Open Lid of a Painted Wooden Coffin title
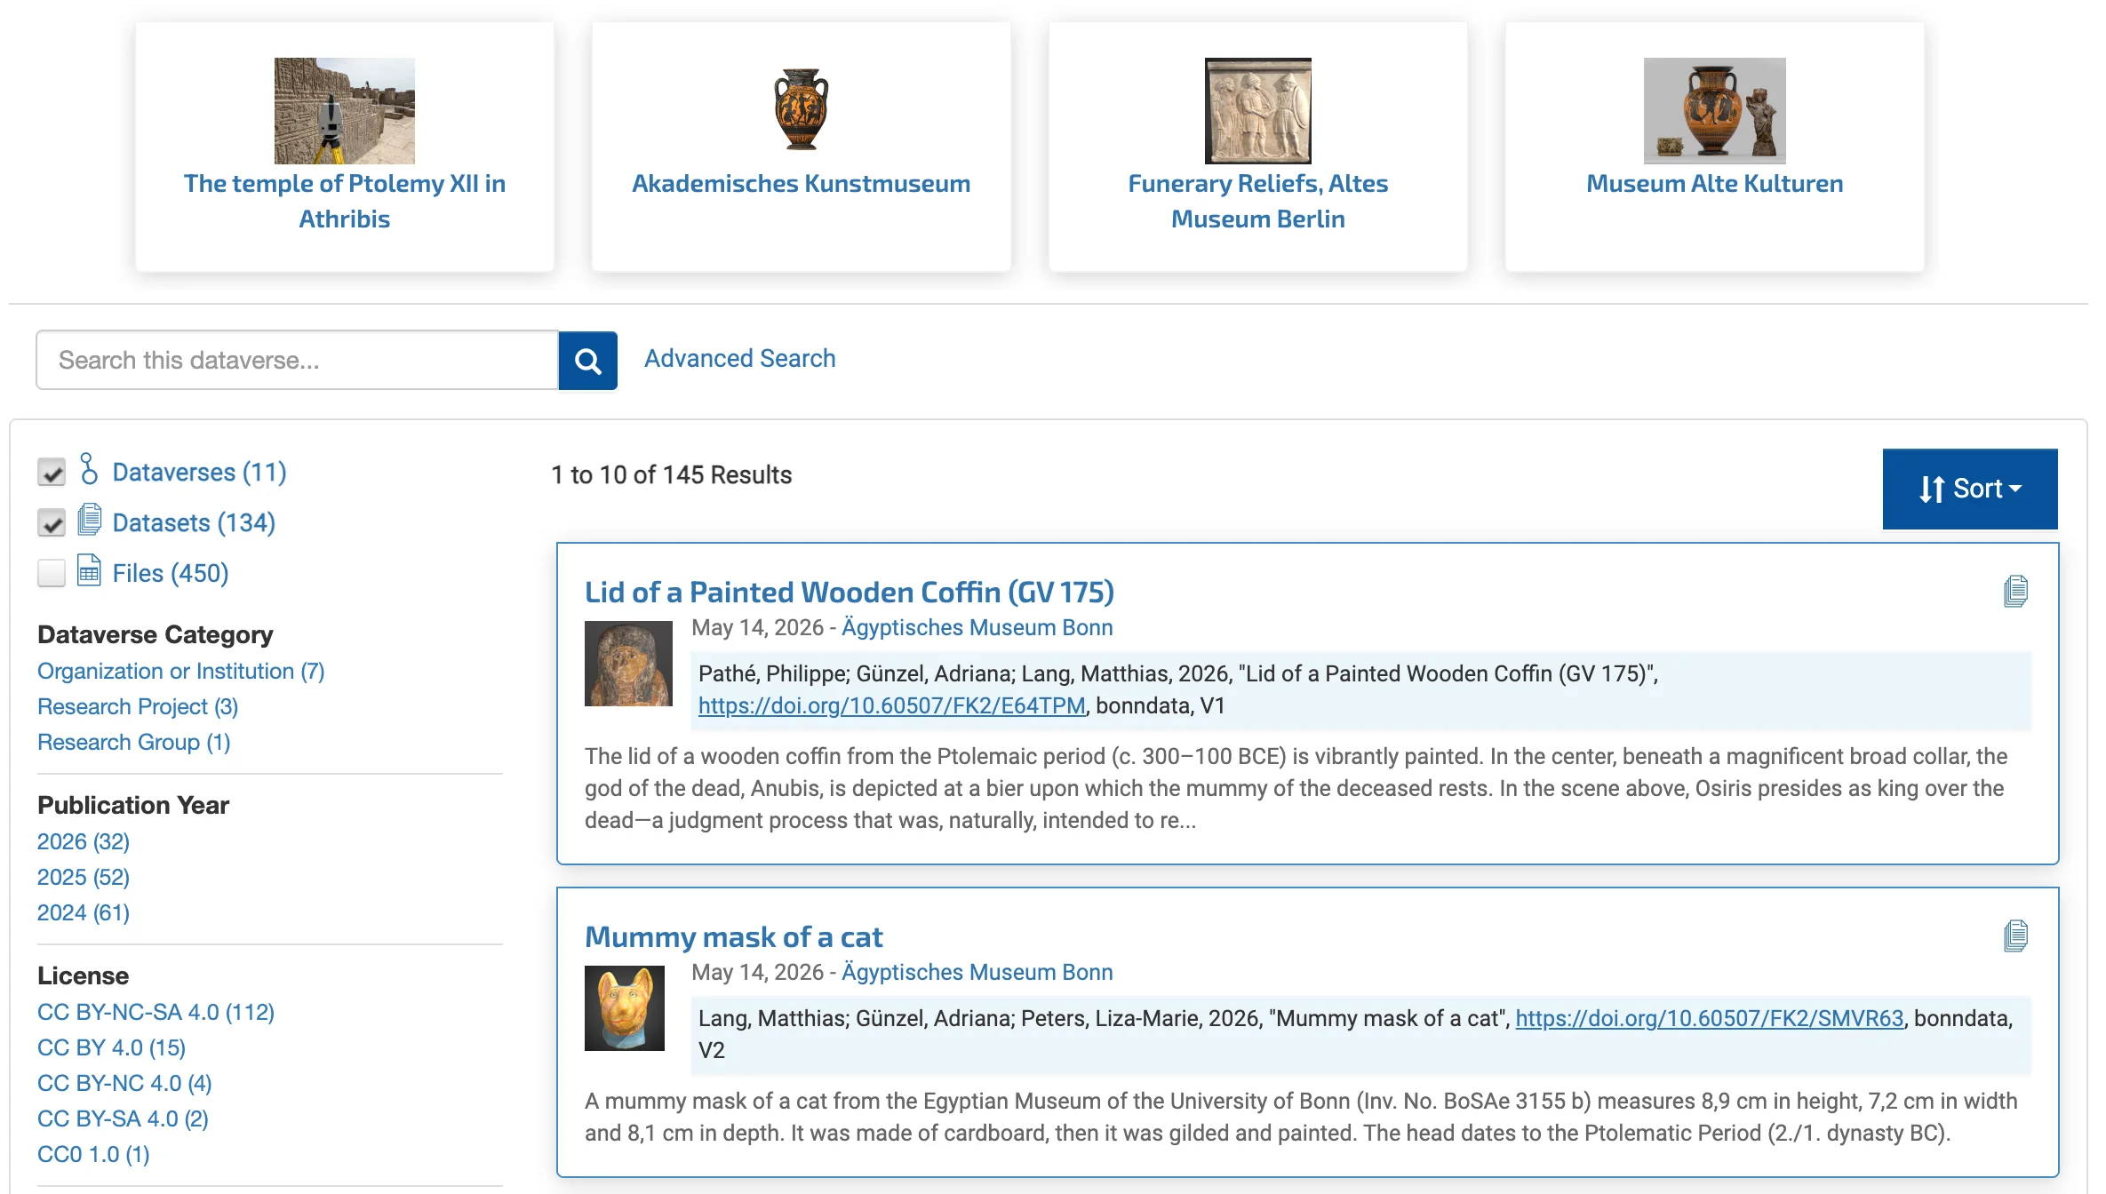2106x1194 pixels. 850,592
